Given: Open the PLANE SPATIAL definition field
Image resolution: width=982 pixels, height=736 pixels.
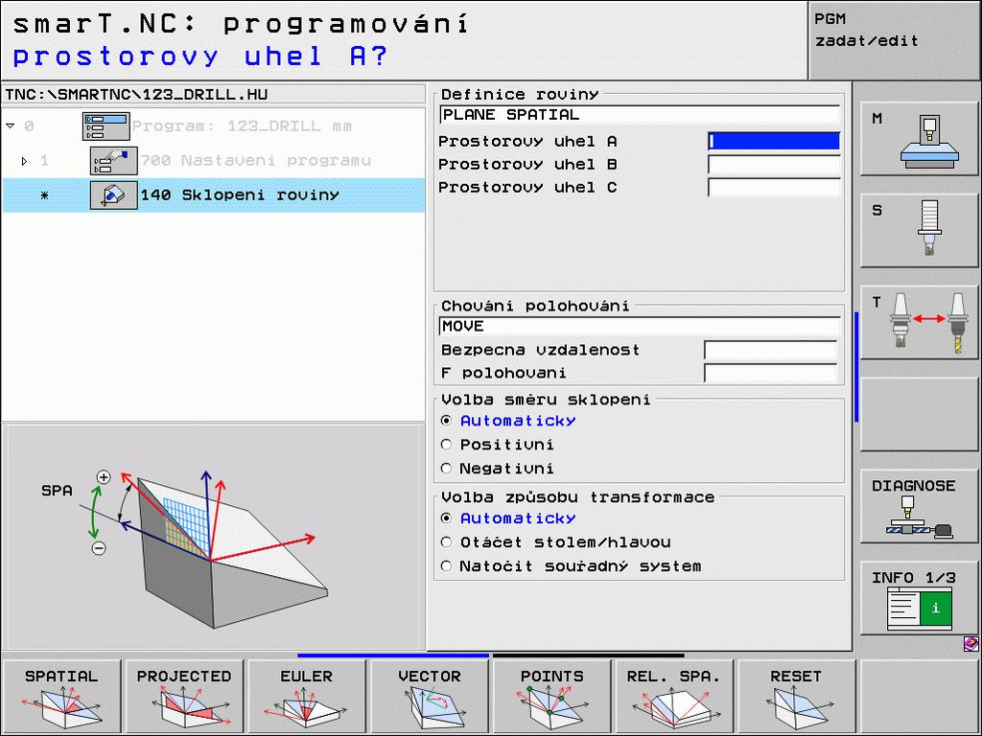Looking at the screenshot, I should pos(640,115).
